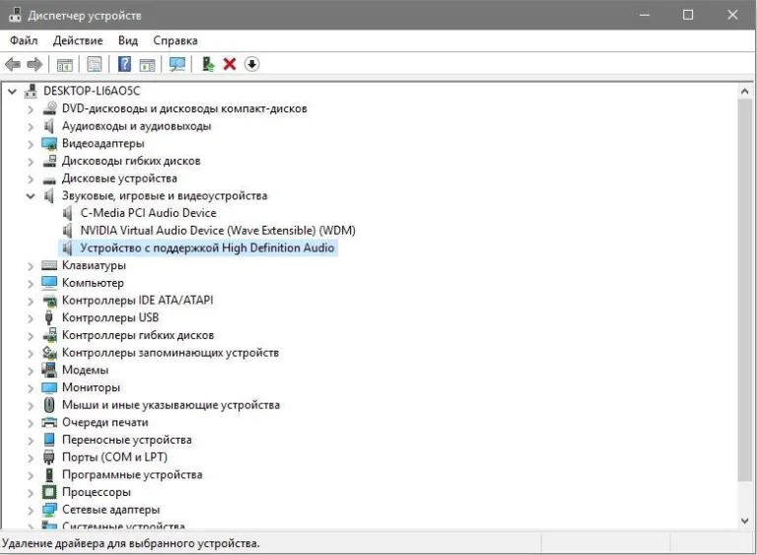Image resolution: width=757 pixels, height=555 pixels.
Task: Expand the Видеоадаптеры node
Action: point(31,144)
